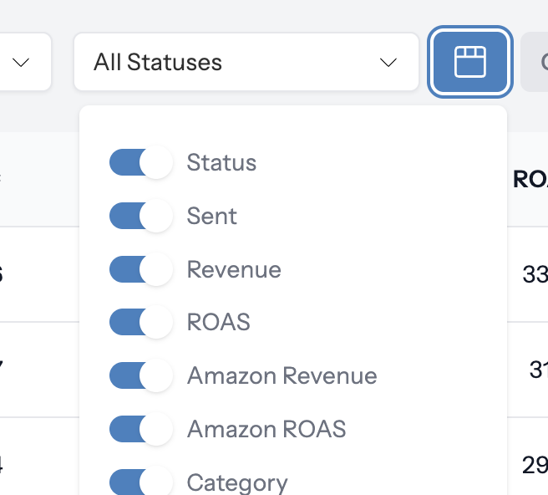Click the 'Amazon Revenue' label text
548x495 pixels.
[282, 376]
